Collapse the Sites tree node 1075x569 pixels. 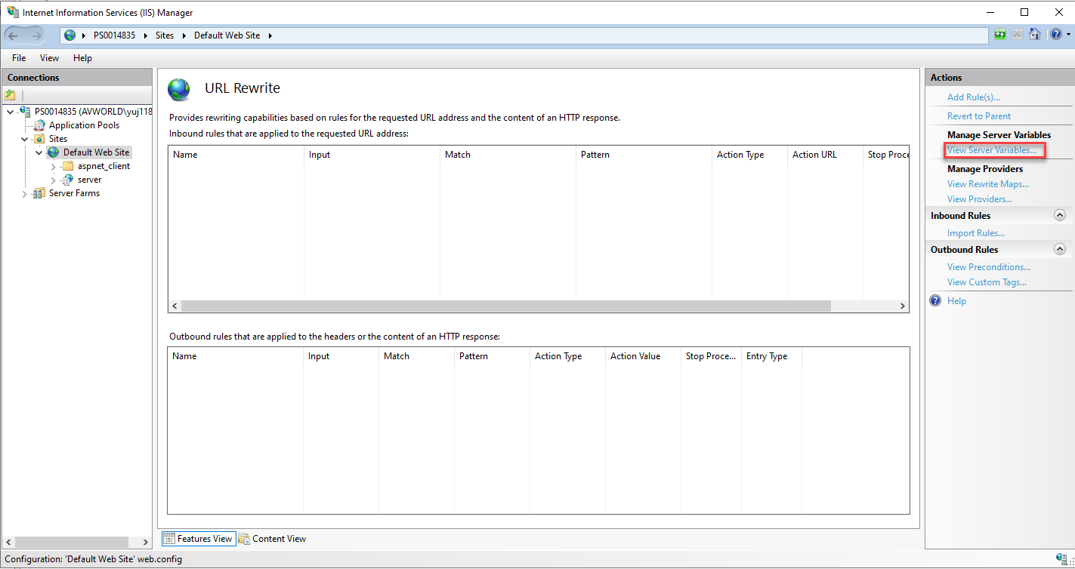25,139
